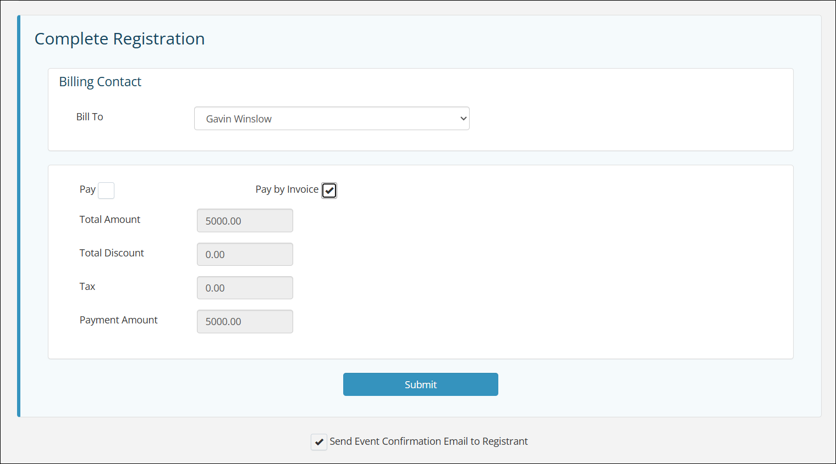
Task: Click the Billing Contact section title
Action: coord(100,81)
